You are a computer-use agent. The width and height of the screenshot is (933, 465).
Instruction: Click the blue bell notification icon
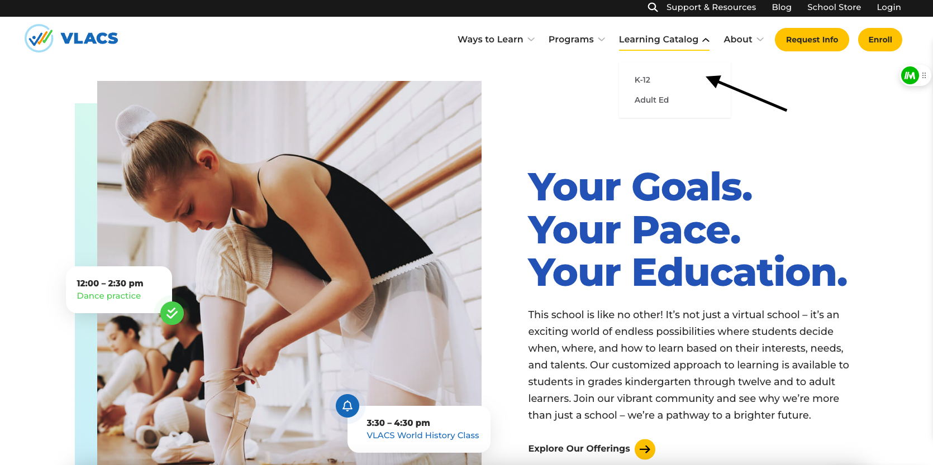point(348,406)
